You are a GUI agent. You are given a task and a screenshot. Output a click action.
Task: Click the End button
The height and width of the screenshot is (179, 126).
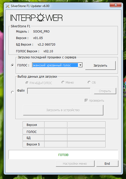tap(107, 163)
